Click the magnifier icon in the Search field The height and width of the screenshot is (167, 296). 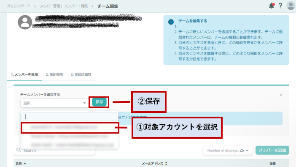(x=19, y=150)
